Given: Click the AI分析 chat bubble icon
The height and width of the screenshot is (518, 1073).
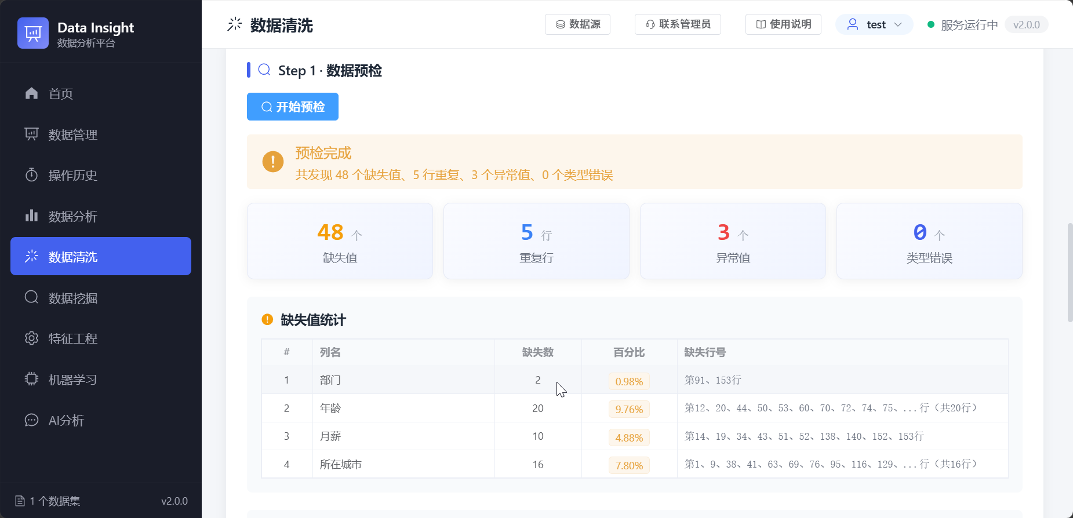Looking at the screenshot, I should tap(32, 420).
